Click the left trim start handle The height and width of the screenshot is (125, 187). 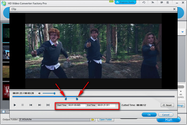pyautogui.click(x=66, y=99)
